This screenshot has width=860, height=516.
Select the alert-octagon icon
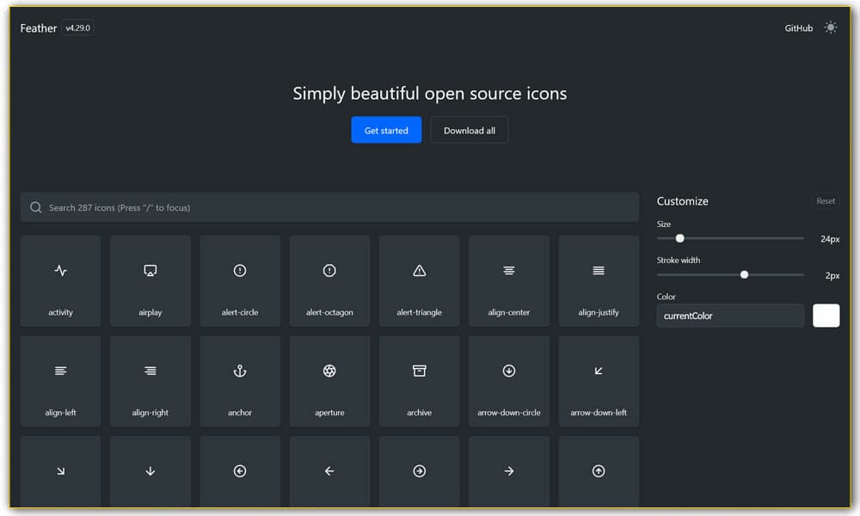[x=329, y=280]
